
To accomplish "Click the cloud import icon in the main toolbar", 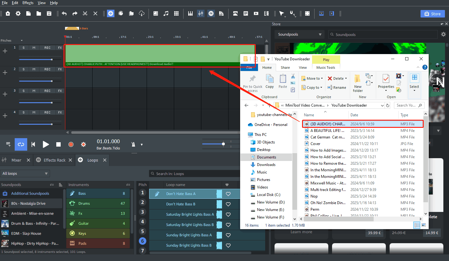I will pyautogui.click(x=142, y=13).
